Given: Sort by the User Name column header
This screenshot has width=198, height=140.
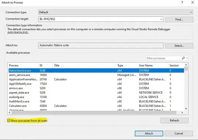Looking at the screenshot, I should 146,65.
